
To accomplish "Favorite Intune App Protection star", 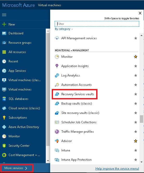I will (136, 160).
